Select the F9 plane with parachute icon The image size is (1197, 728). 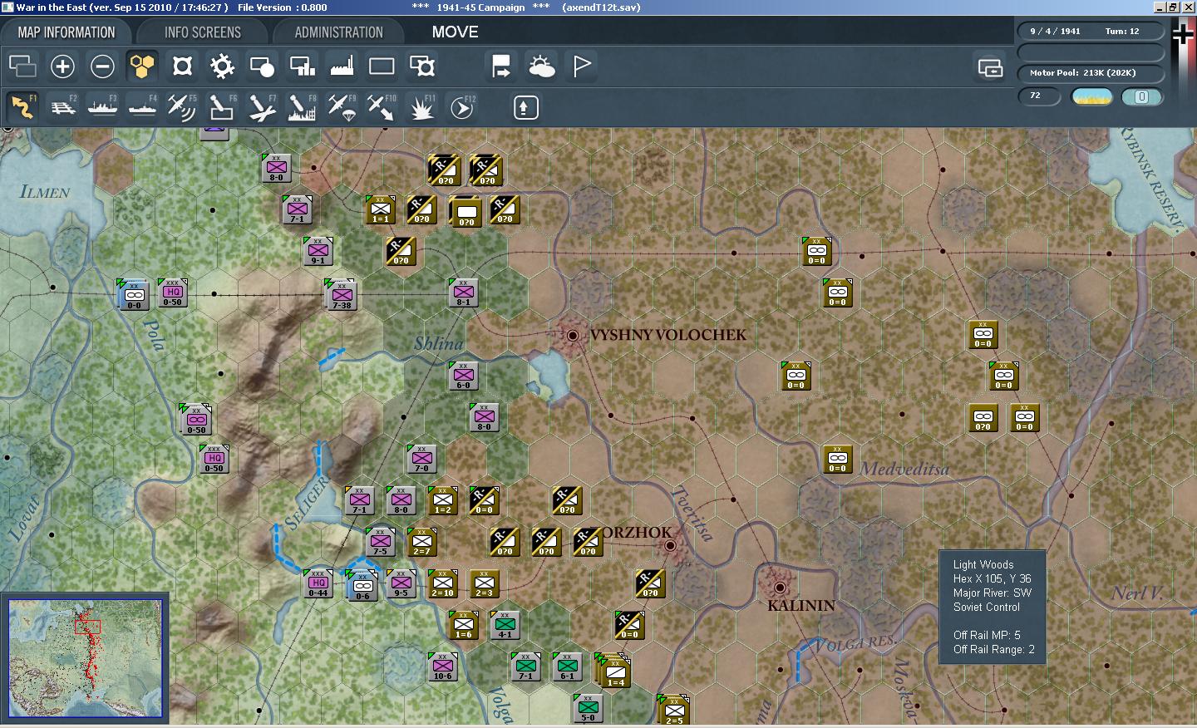(x=342, y=107)
